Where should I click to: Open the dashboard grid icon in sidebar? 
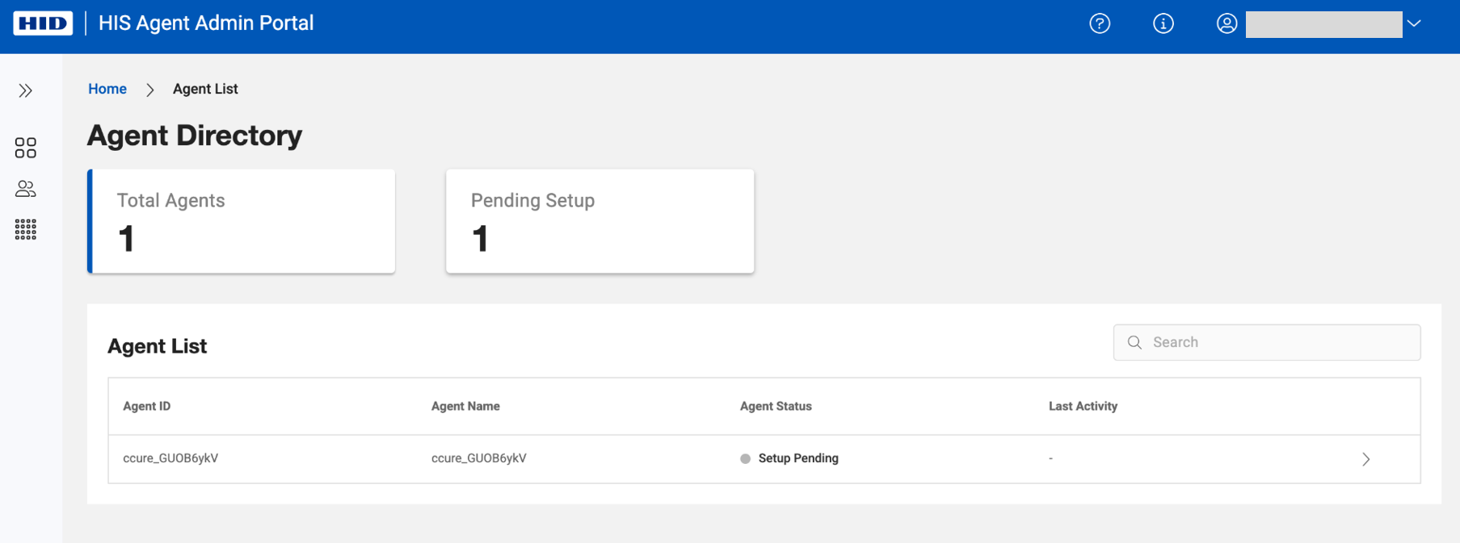(26, 148)
